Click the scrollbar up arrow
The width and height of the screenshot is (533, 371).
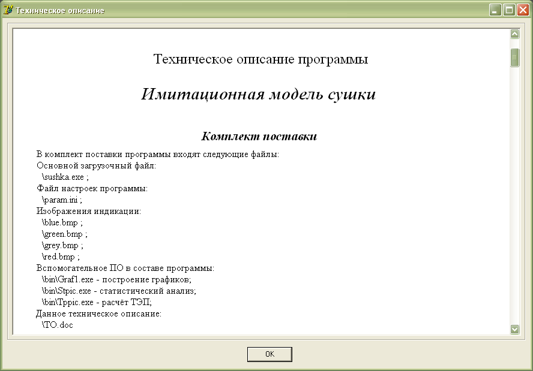pyautogui.click(x=514, y=34)
